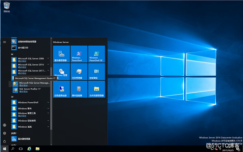Open File Explorer from the taskbar
Viewport: 243px width, 152px height.
[x=37, y=149]
